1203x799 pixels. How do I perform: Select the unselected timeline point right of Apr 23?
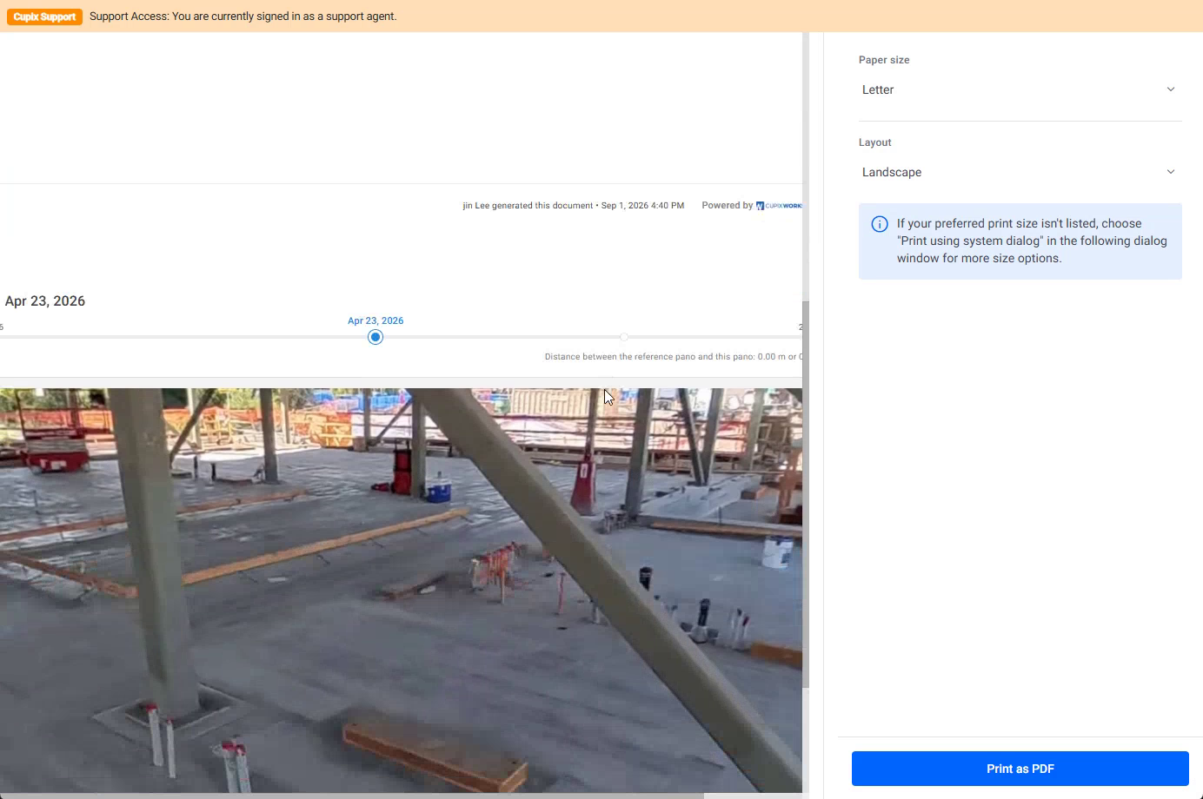tap(624, 337)
